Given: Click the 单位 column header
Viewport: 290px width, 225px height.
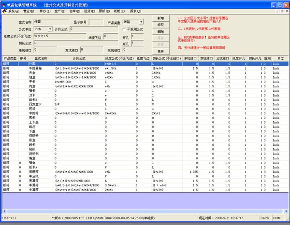Looking at the screenshot, I should [280, 58].
